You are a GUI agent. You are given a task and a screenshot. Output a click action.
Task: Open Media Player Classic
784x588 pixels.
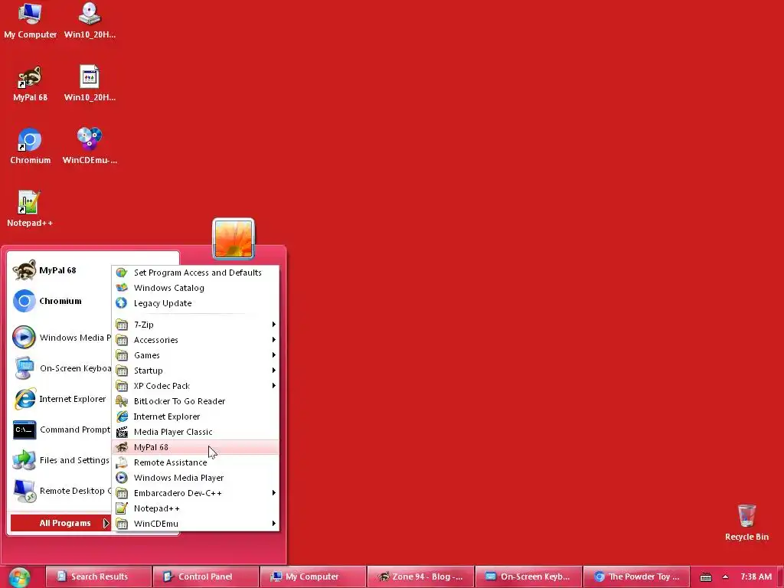click(196, 432)
